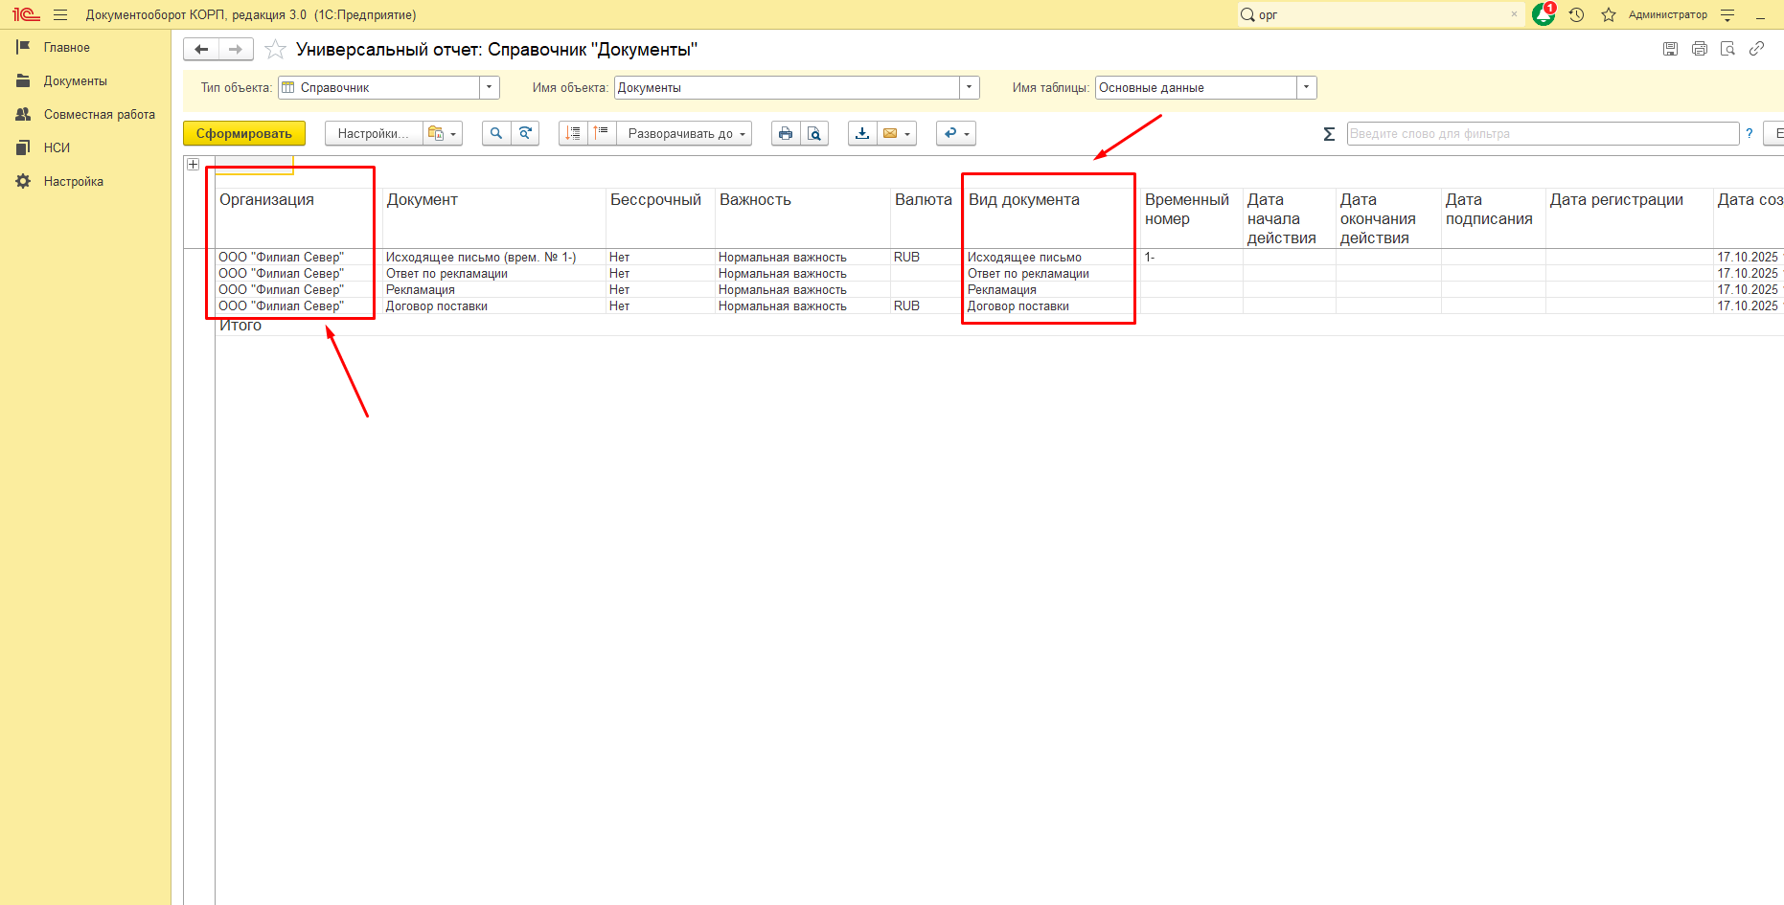Click the Сформировать button

coord(244,133)
